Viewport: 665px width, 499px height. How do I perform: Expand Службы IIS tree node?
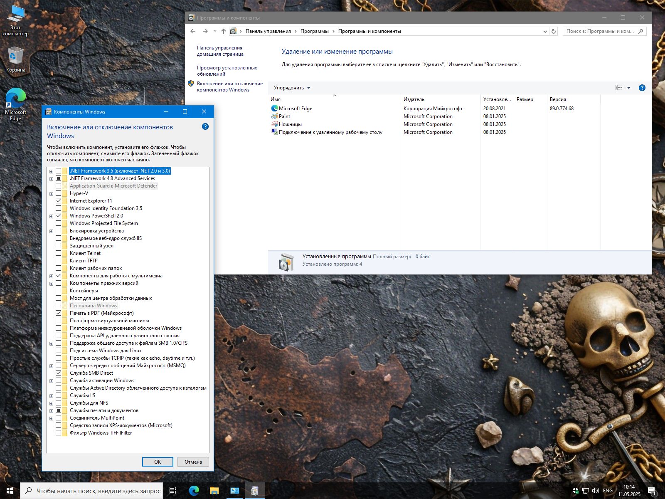pyautogui.click(x=52, y=396)
